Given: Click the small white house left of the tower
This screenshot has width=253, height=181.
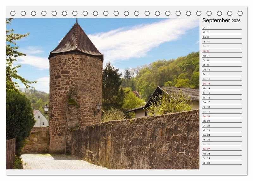Looking at the screenshot, I should (40, 119).
